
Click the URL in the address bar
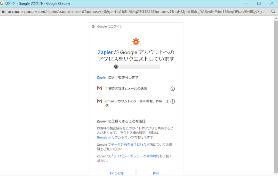[x=137, y=12]
